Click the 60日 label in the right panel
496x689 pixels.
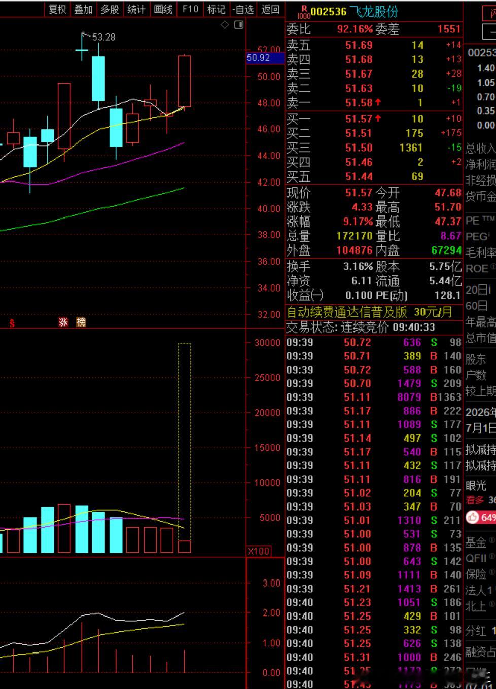(x=476, y=306)
